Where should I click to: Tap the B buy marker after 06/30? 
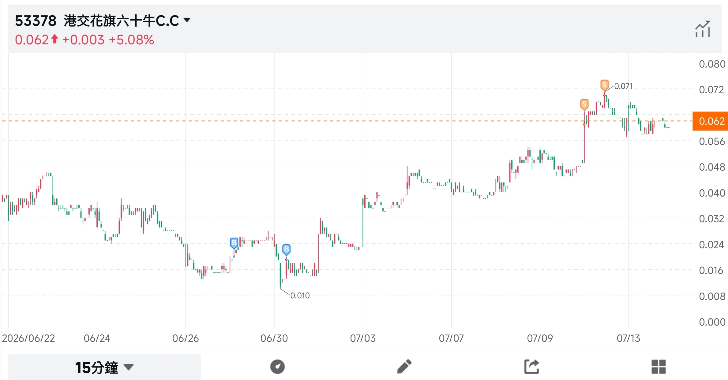coord(286,250)
